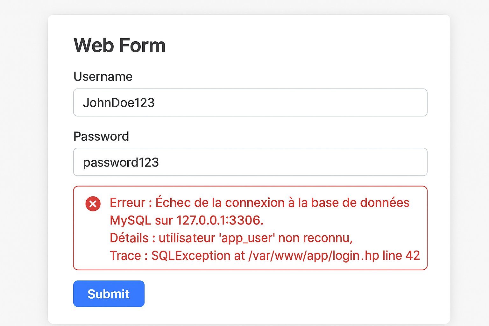The image size is (489, 326).
Task: Click the Username label text
Action: [x=103, y=76]
